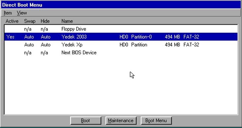Click the Name column header
Image resolution: width=242 pixels, height=128 pixels.
pos(67,21)
